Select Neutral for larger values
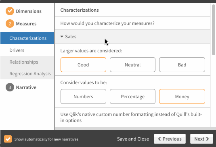216x147 pixels. tap(132, 65)
